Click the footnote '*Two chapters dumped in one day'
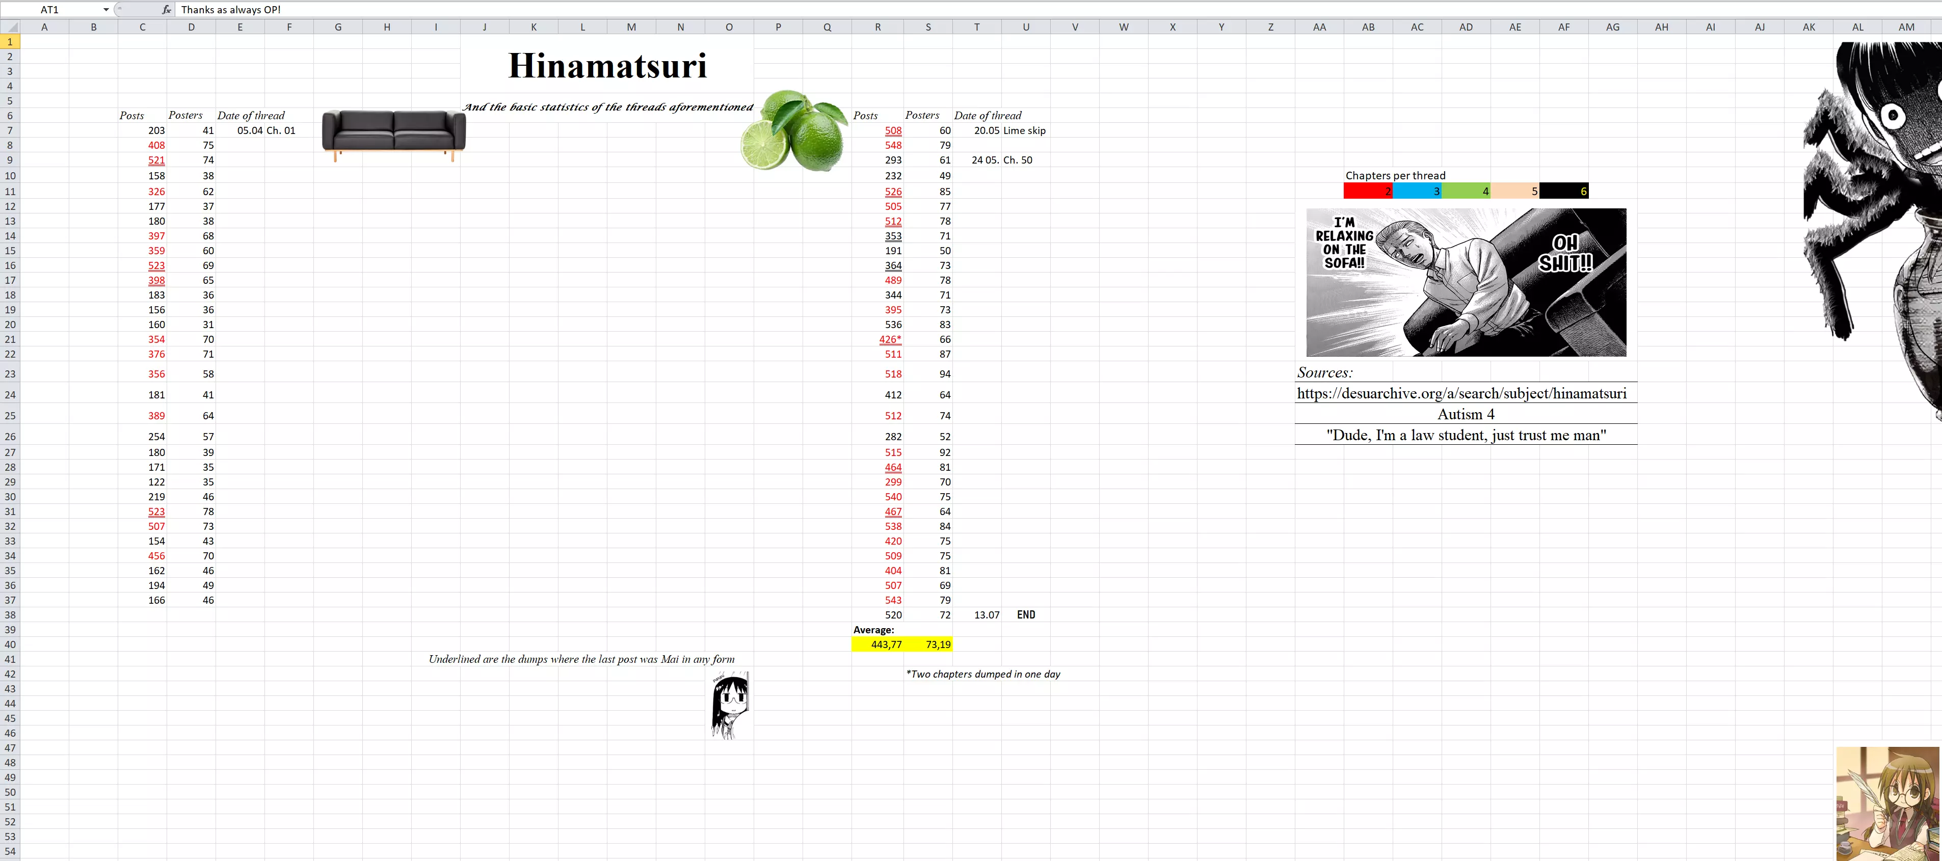The image size is (1942, 861). (x=983, y=675)
